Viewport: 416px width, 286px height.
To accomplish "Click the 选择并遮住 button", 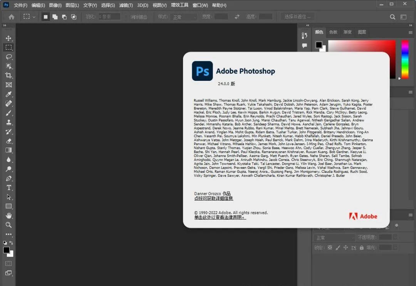I will pos(297,17).
